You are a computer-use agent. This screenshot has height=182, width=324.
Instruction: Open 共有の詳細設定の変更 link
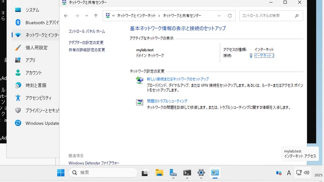pos(87,50)
